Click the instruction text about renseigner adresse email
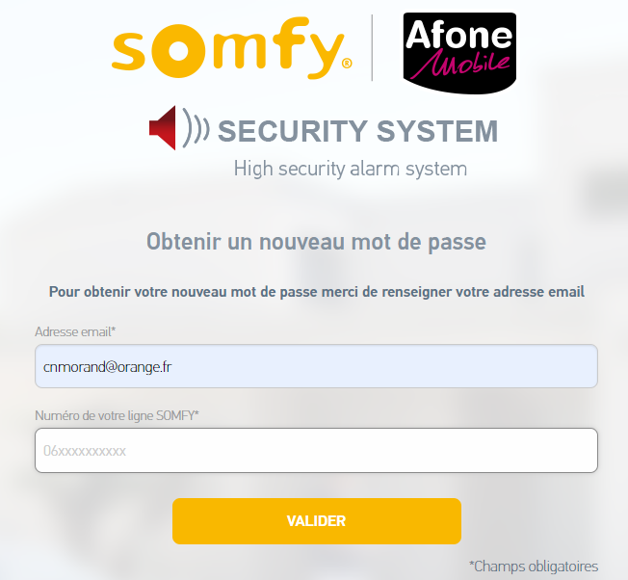Screen dimensions: 628x580 point(316,291)
